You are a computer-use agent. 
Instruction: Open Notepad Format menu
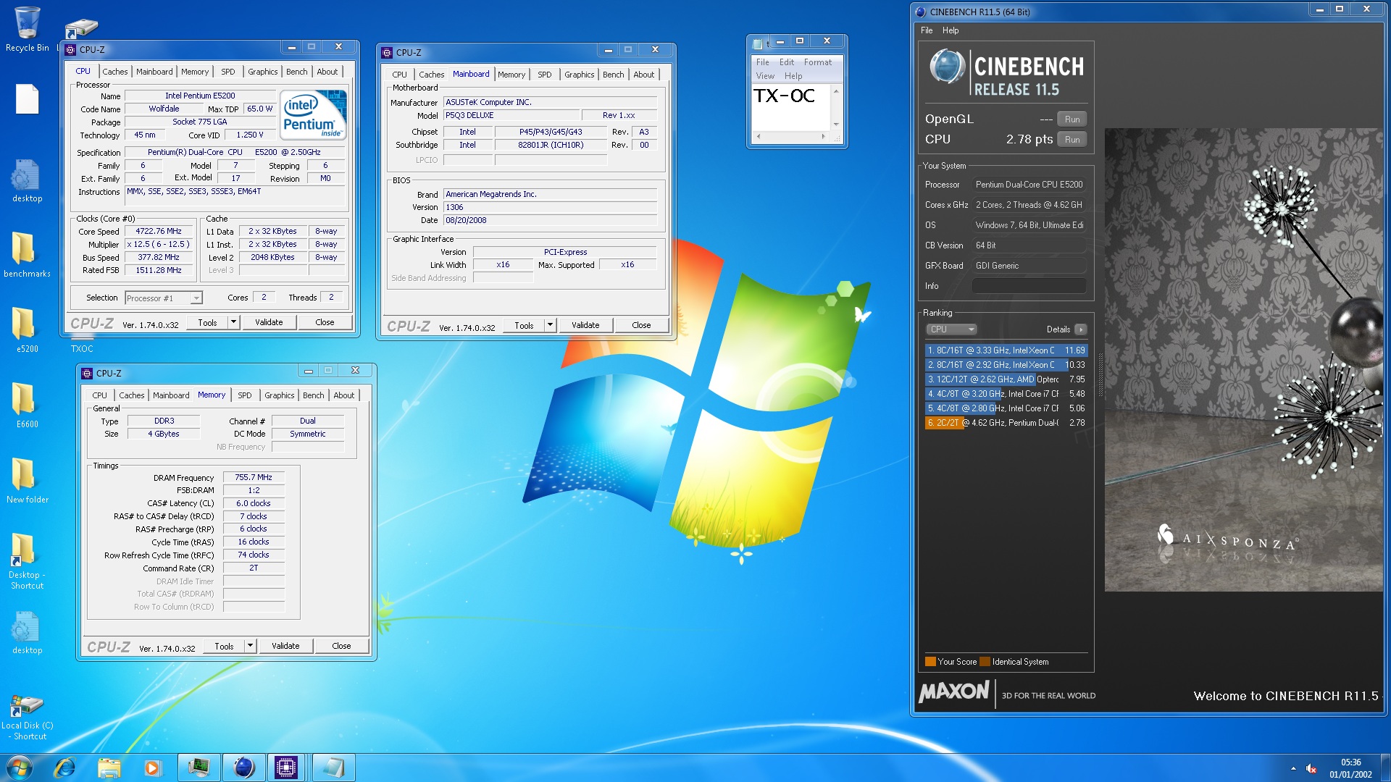[x=817, y=62]
